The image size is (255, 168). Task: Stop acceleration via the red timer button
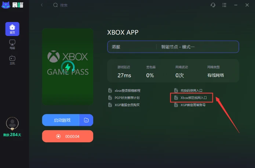point(68,136)
